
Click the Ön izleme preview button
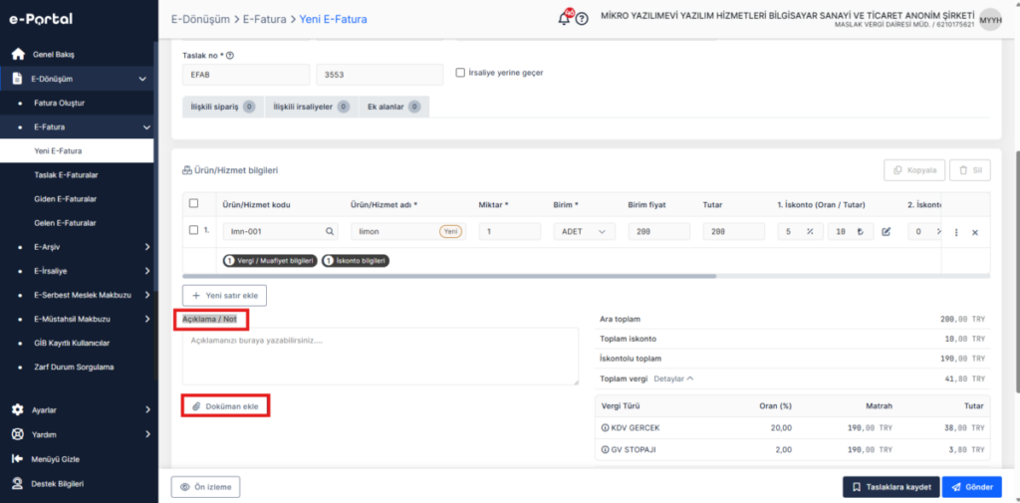(x=205, y=487)
